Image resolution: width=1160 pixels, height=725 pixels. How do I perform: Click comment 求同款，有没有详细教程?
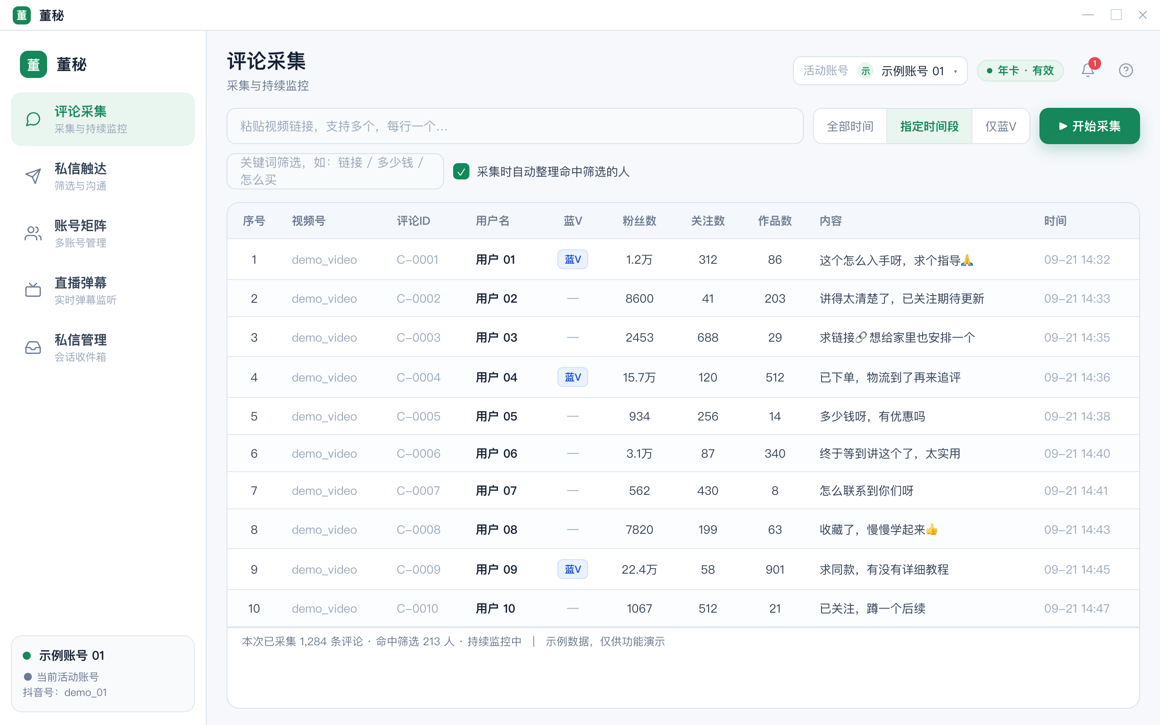coord(884,570)
